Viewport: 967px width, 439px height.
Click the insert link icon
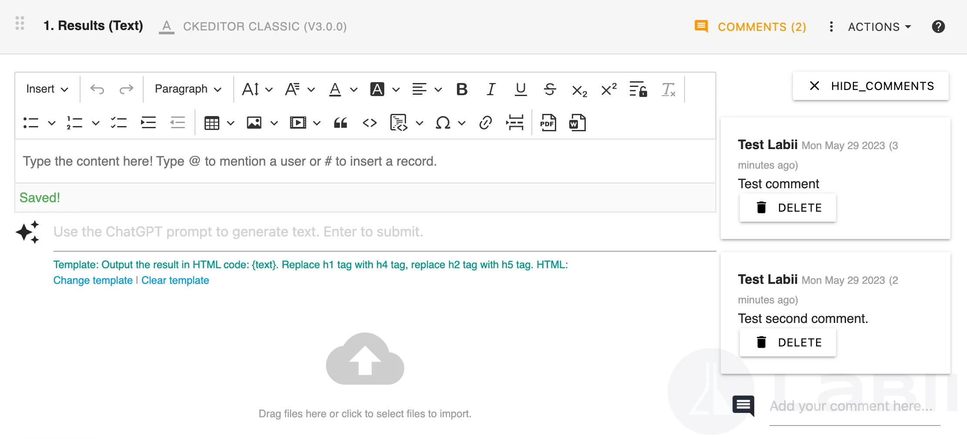pyautogui.click(x=485, y=123)
